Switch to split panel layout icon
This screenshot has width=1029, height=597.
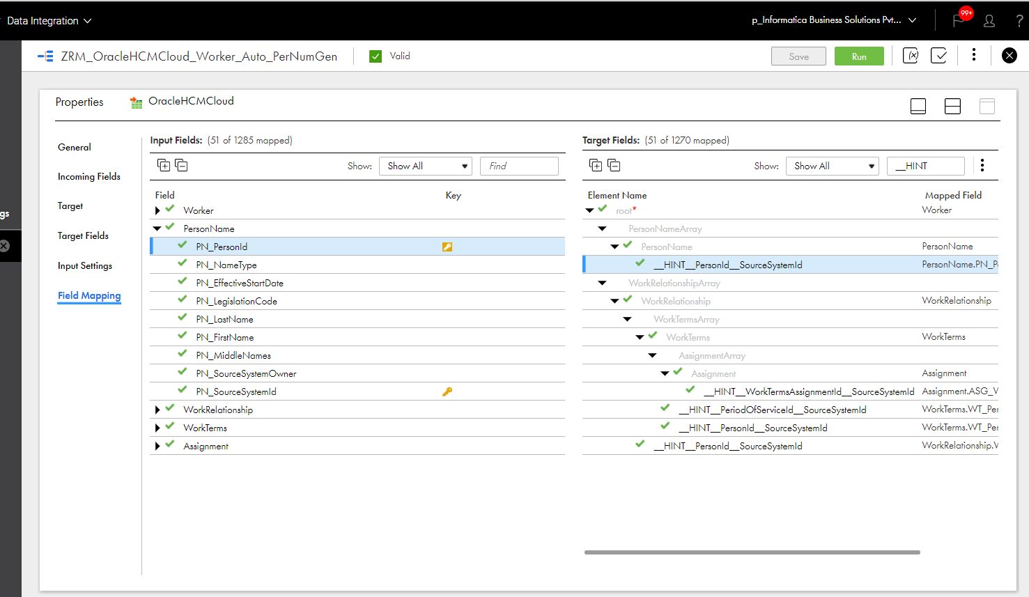click(952, 106)
